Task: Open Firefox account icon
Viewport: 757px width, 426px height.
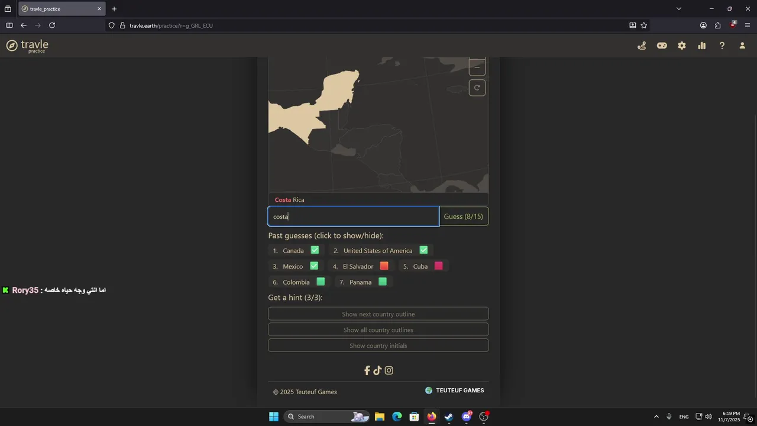Action: pos(703,25)
